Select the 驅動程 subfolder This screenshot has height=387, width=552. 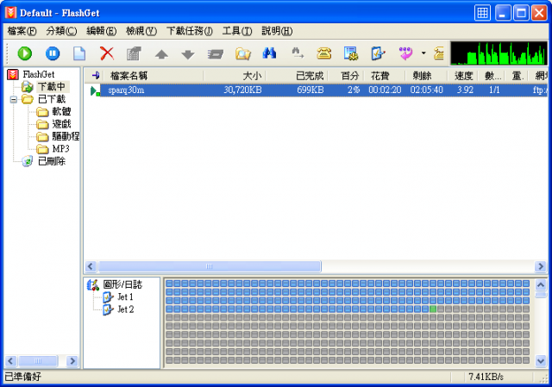[66, 136]
